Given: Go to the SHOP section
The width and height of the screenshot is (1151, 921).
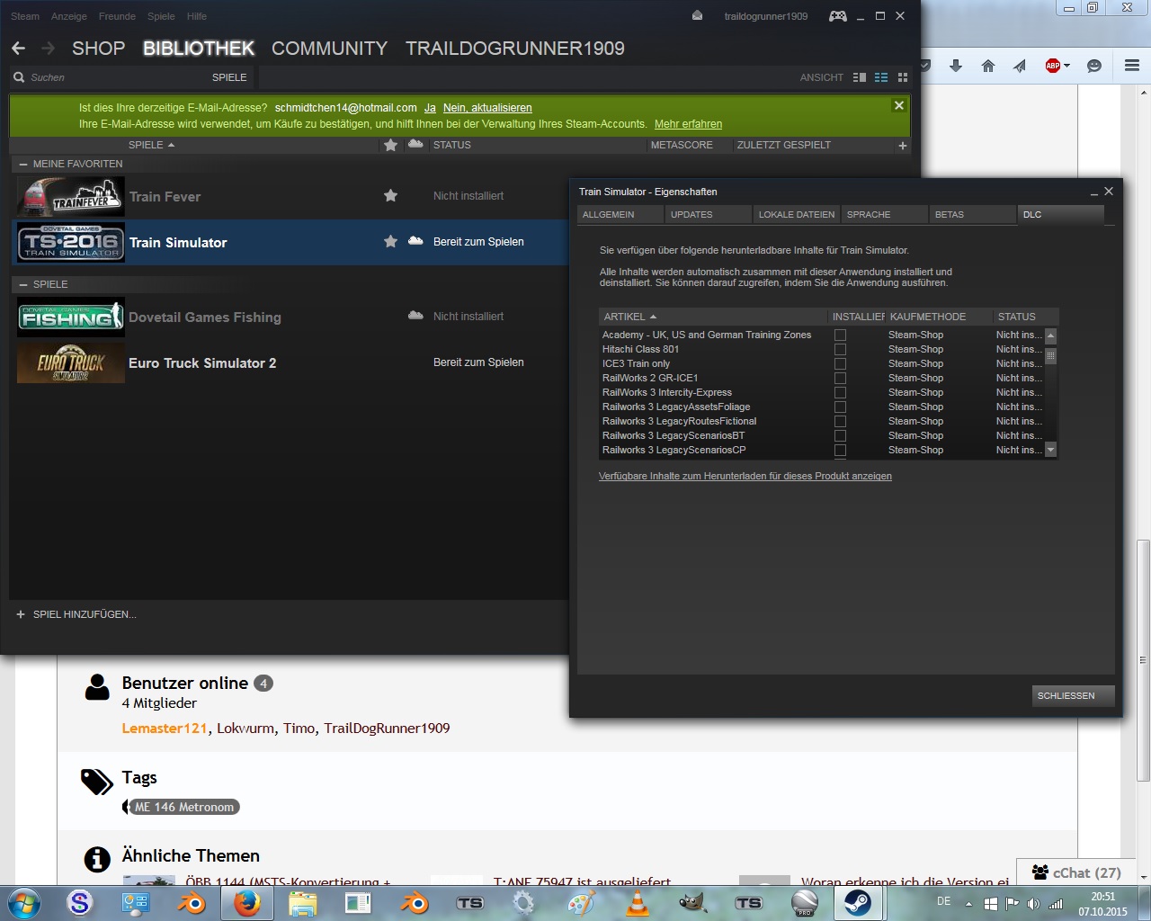Looking at the screenshot, I should [x=99, y=49].
